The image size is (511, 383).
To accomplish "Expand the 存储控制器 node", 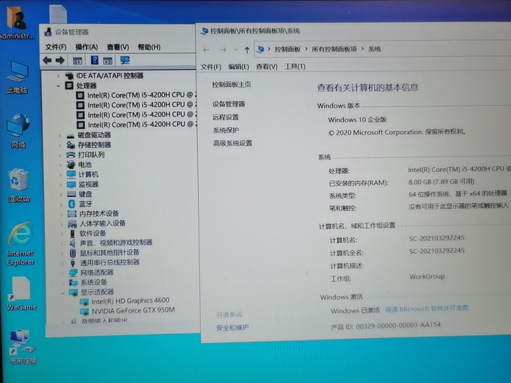I will pyautogui.click(x=60, y=145).
